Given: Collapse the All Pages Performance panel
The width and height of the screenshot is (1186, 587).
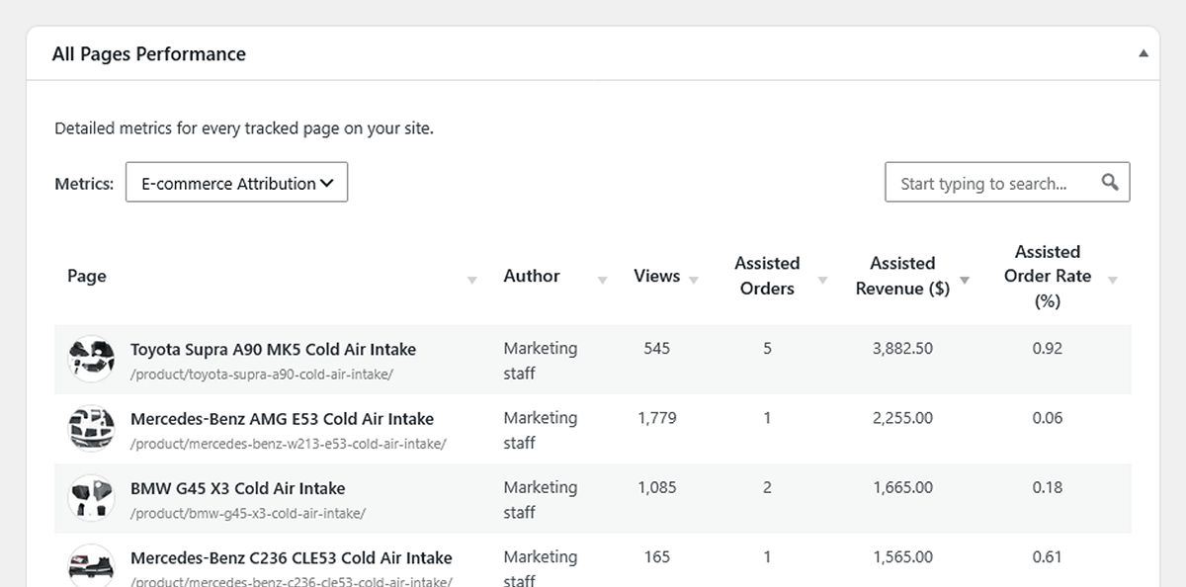Looking at the screenshot, I should (x=1144, y=54).
